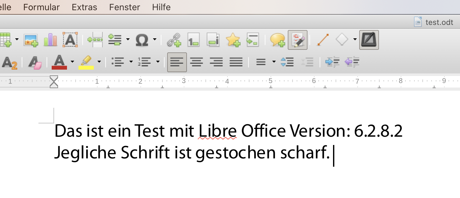Viewport: 460px width, 198px height.
Task: Apply red font color
Action: 60,62
